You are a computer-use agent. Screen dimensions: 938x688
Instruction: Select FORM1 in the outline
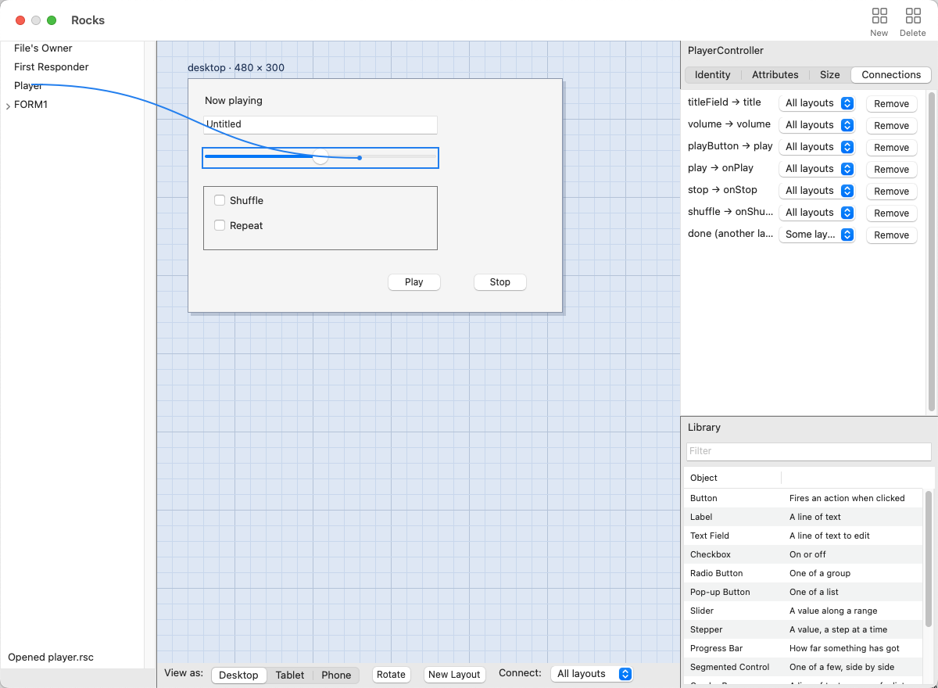[x=31, y=105]
